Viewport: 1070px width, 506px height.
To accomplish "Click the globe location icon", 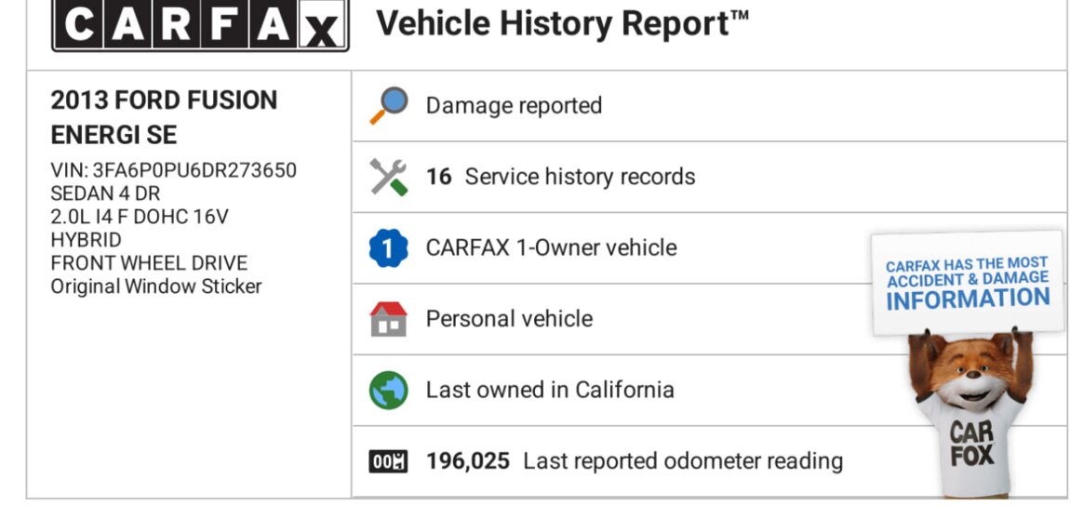I will 388,390.
